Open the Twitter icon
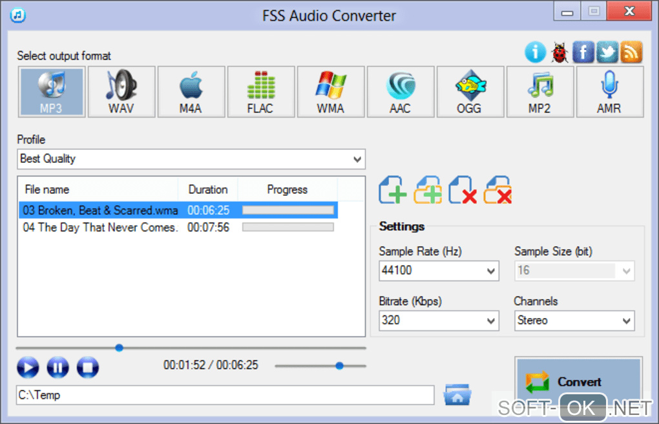The image size is (659, 424). point(607,52)
